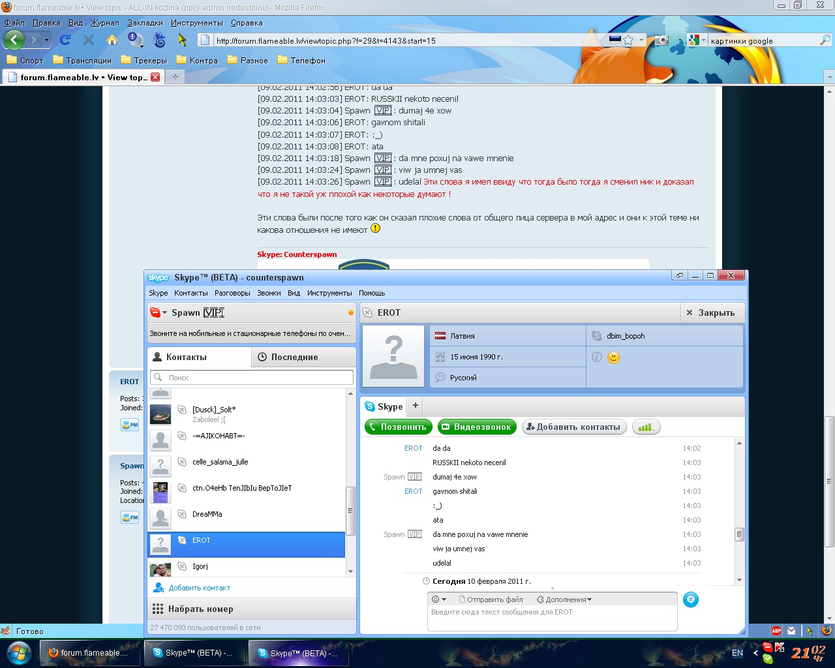This screenshot has height=668, width=835.
Task: Open Firefox back-history dropdown arrow
Action: 46,40
